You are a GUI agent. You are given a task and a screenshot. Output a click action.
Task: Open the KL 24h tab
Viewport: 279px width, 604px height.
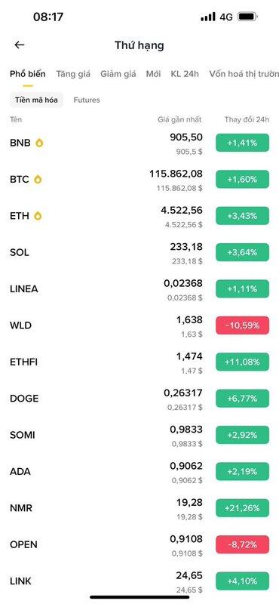tap(185, 74)
